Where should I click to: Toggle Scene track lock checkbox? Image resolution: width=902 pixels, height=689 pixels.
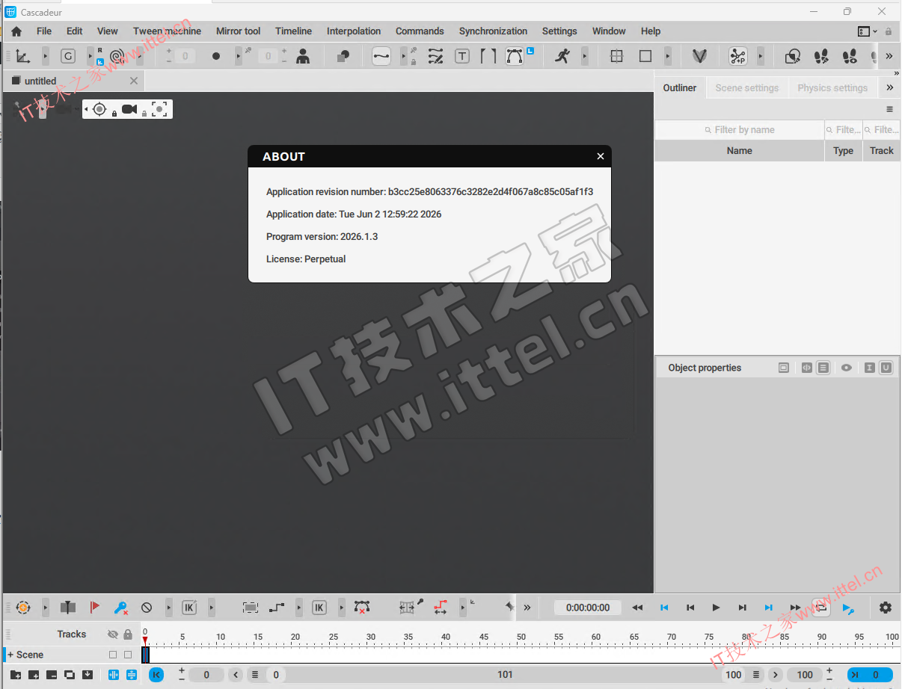click(128, 655)
